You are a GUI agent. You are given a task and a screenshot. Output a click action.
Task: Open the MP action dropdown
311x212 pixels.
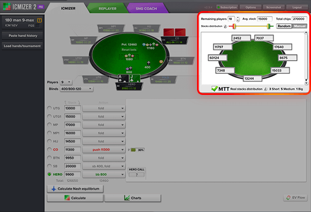click(x=104, y=125)
